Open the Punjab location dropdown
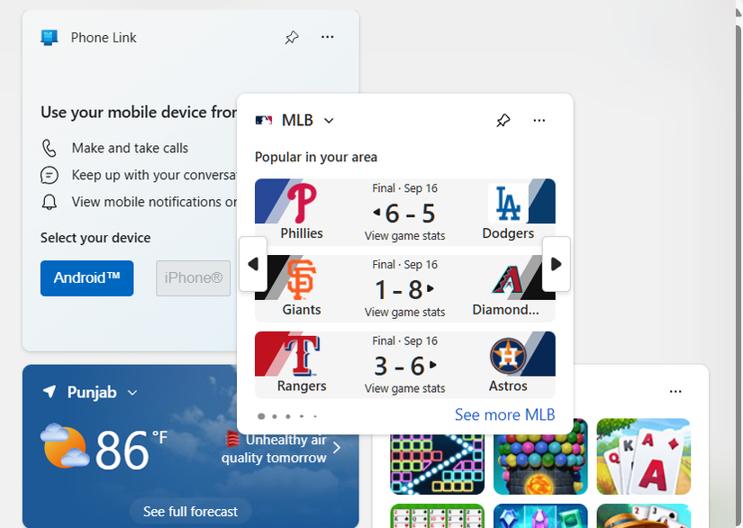The width and height of the screenshot is (743, 528). coord(131,392)
